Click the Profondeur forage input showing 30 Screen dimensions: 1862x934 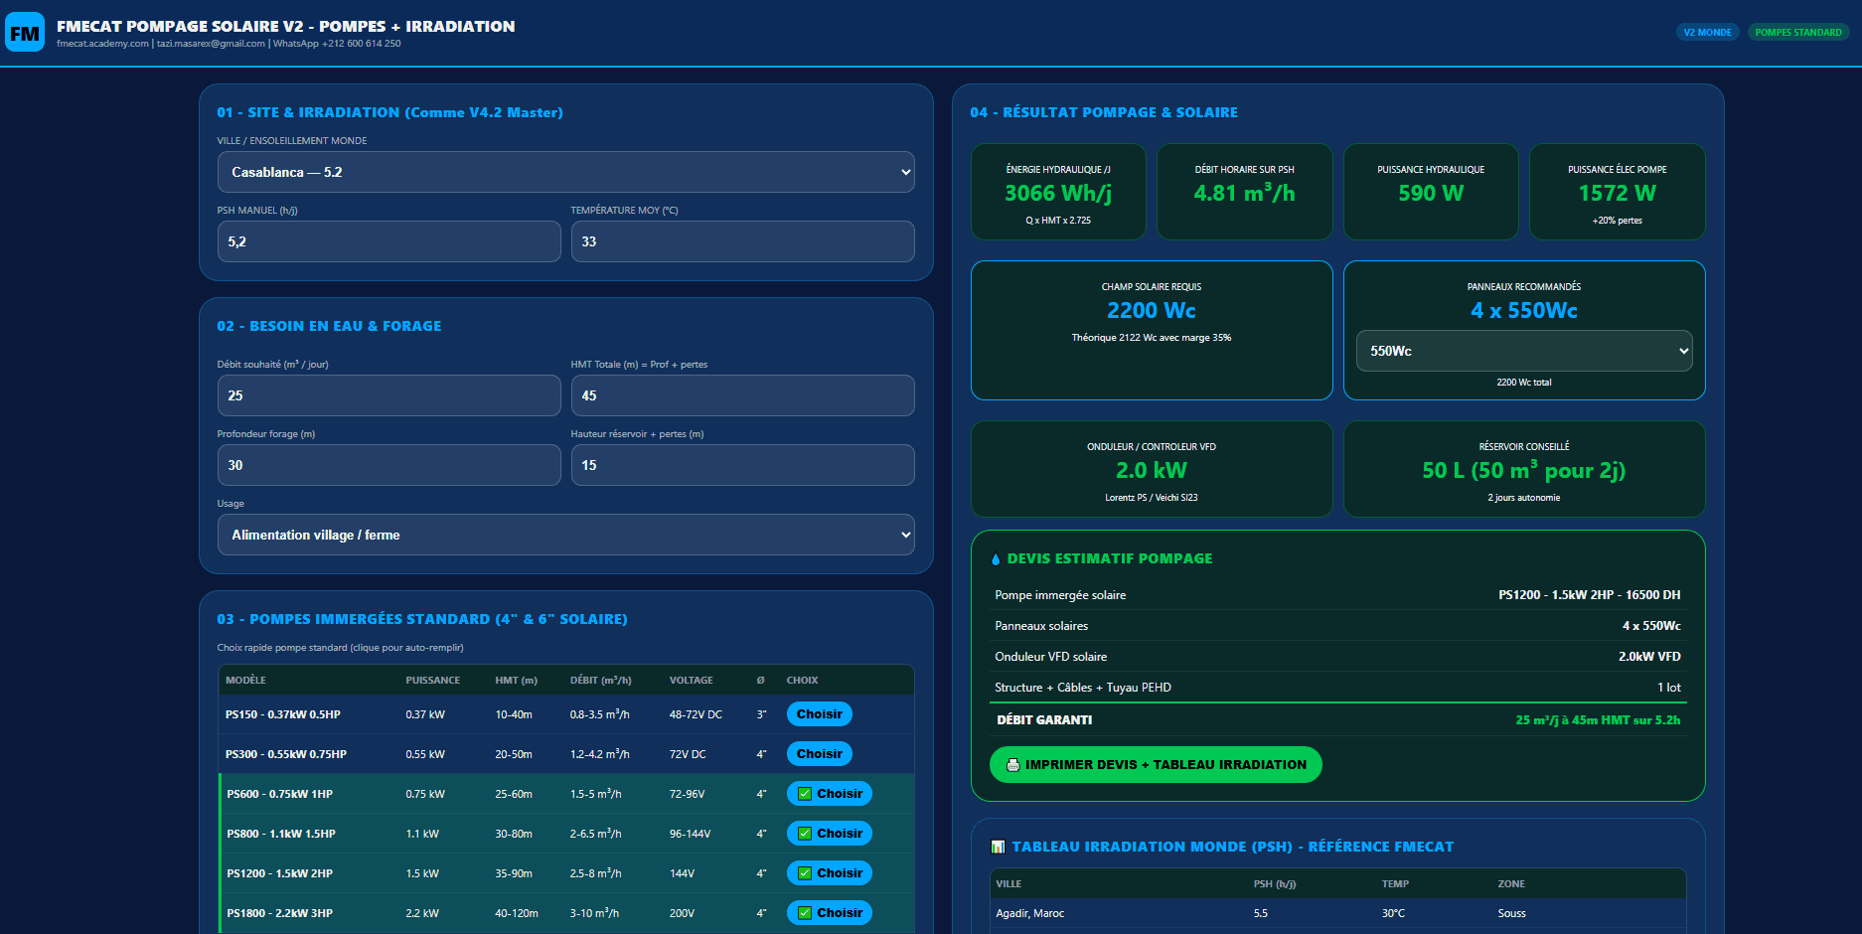click(389, 465)
